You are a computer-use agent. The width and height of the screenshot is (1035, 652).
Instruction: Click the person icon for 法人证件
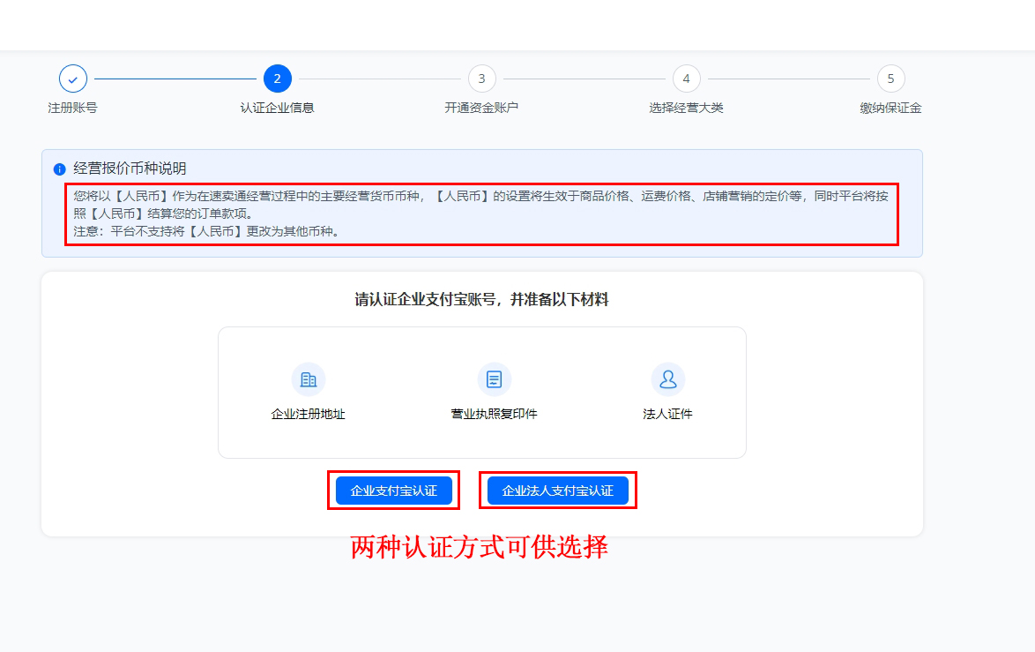tap(667, 379)
